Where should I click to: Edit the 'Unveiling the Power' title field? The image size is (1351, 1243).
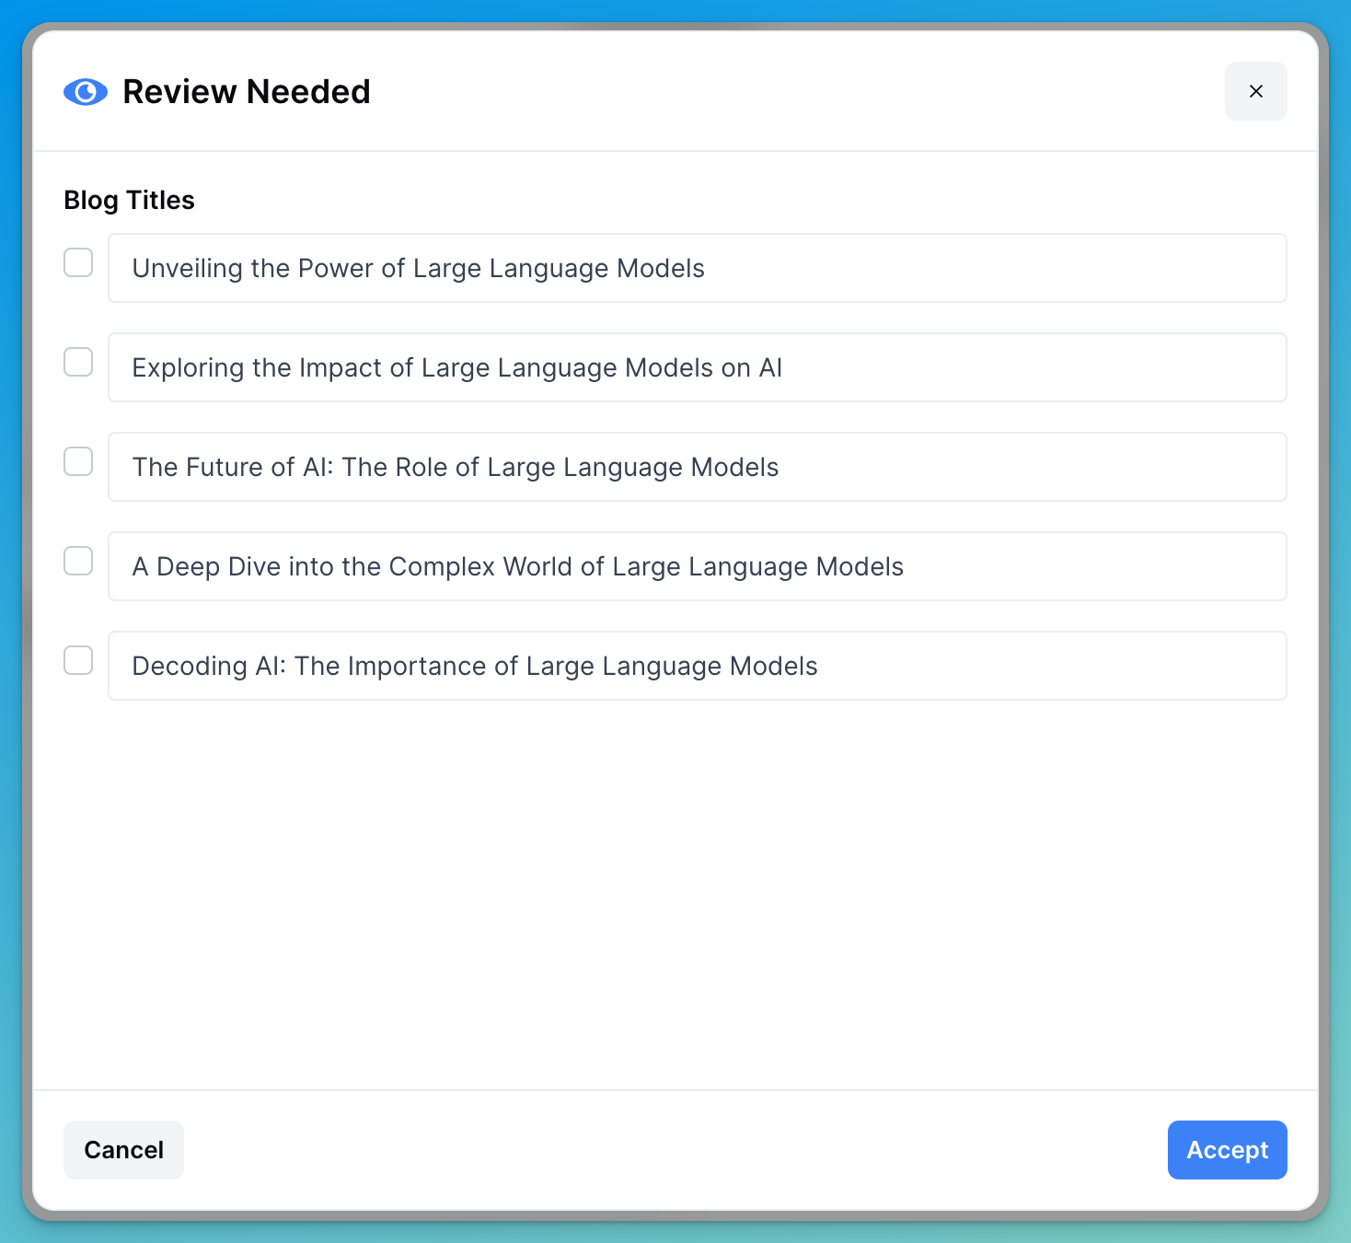696,268
